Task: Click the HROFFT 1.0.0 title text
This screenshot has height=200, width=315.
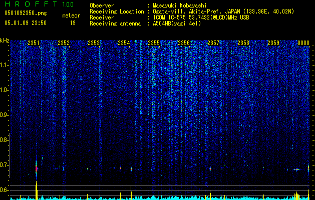Action: coord(39,4)
